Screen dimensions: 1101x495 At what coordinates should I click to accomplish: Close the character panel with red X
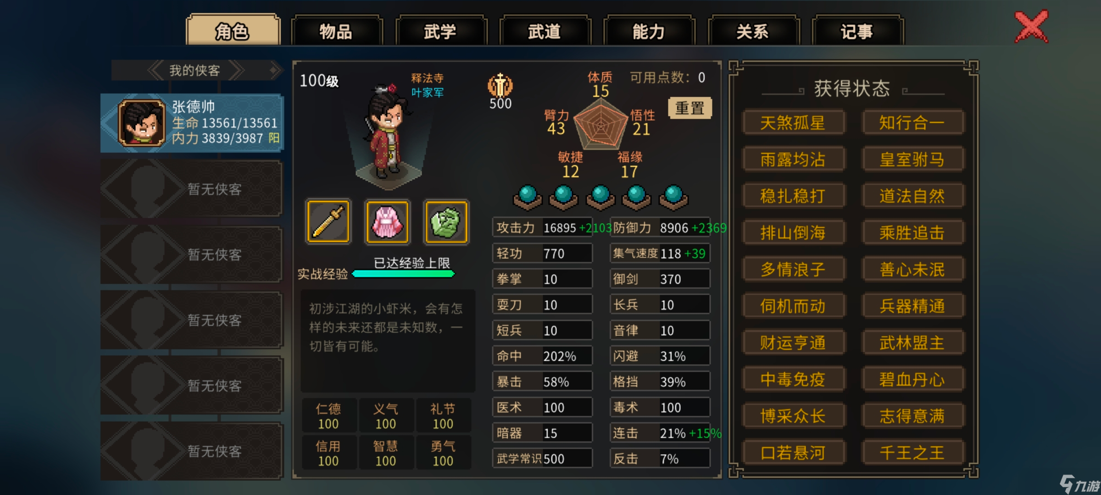pos(1031,27)
